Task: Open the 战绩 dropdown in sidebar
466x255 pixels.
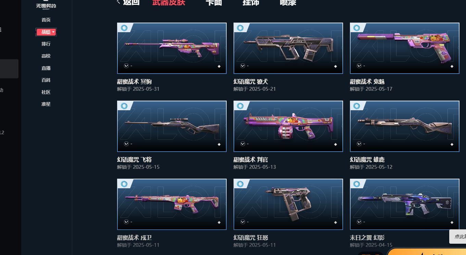Action: [x=46, y=32]
